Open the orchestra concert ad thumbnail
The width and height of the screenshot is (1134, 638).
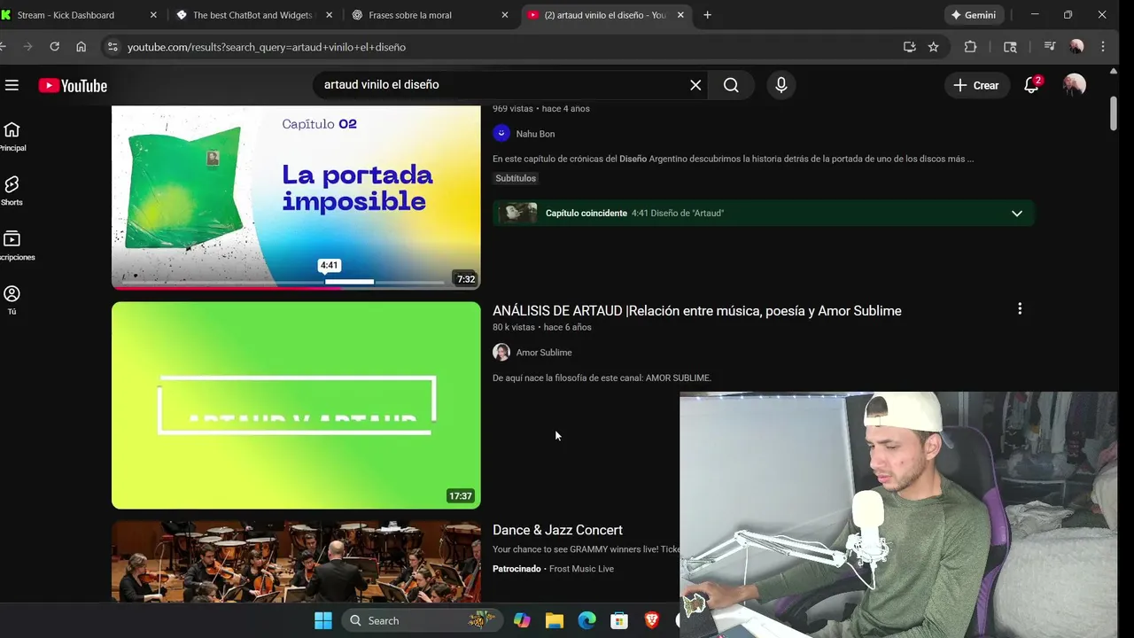click(x=296, y=562)
